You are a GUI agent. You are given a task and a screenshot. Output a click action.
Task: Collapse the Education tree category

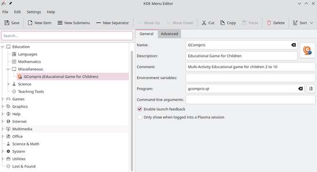[2, 47]
